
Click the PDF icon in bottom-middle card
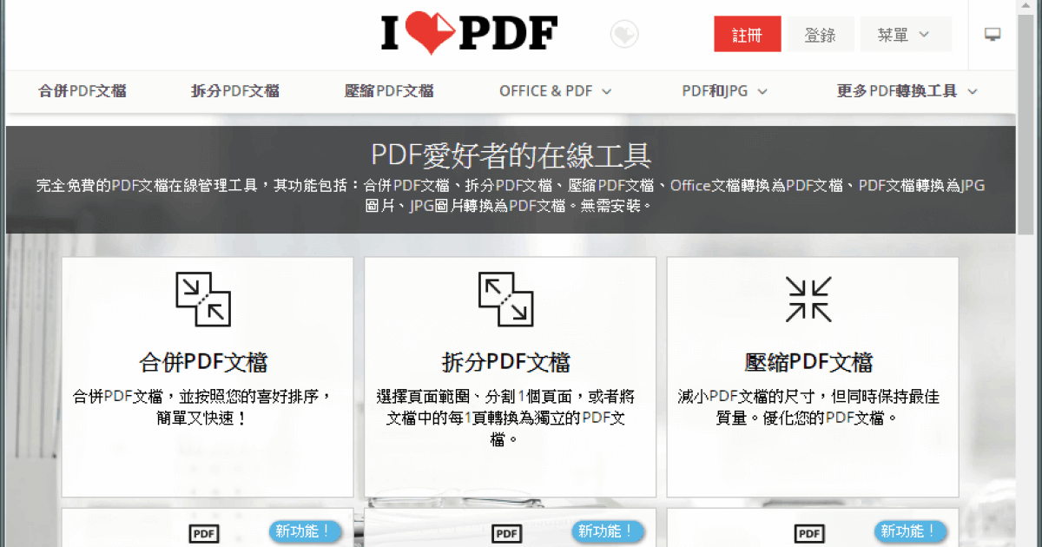click(x=506, y=533)
